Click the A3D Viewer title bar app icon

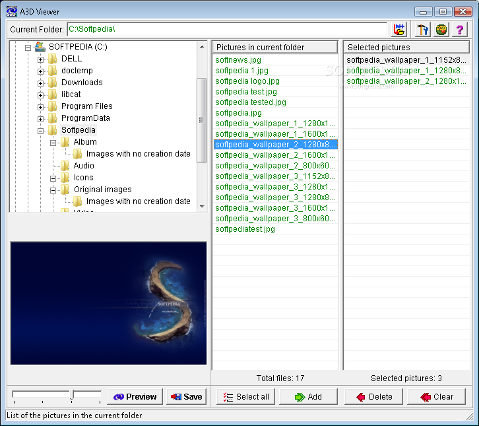[12, 11]
